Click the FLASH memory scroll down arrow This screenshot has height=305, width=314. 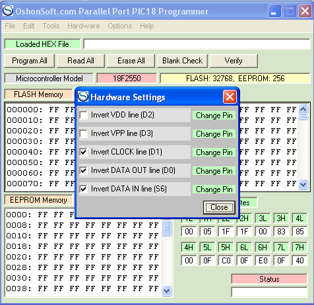pos(303,184)
